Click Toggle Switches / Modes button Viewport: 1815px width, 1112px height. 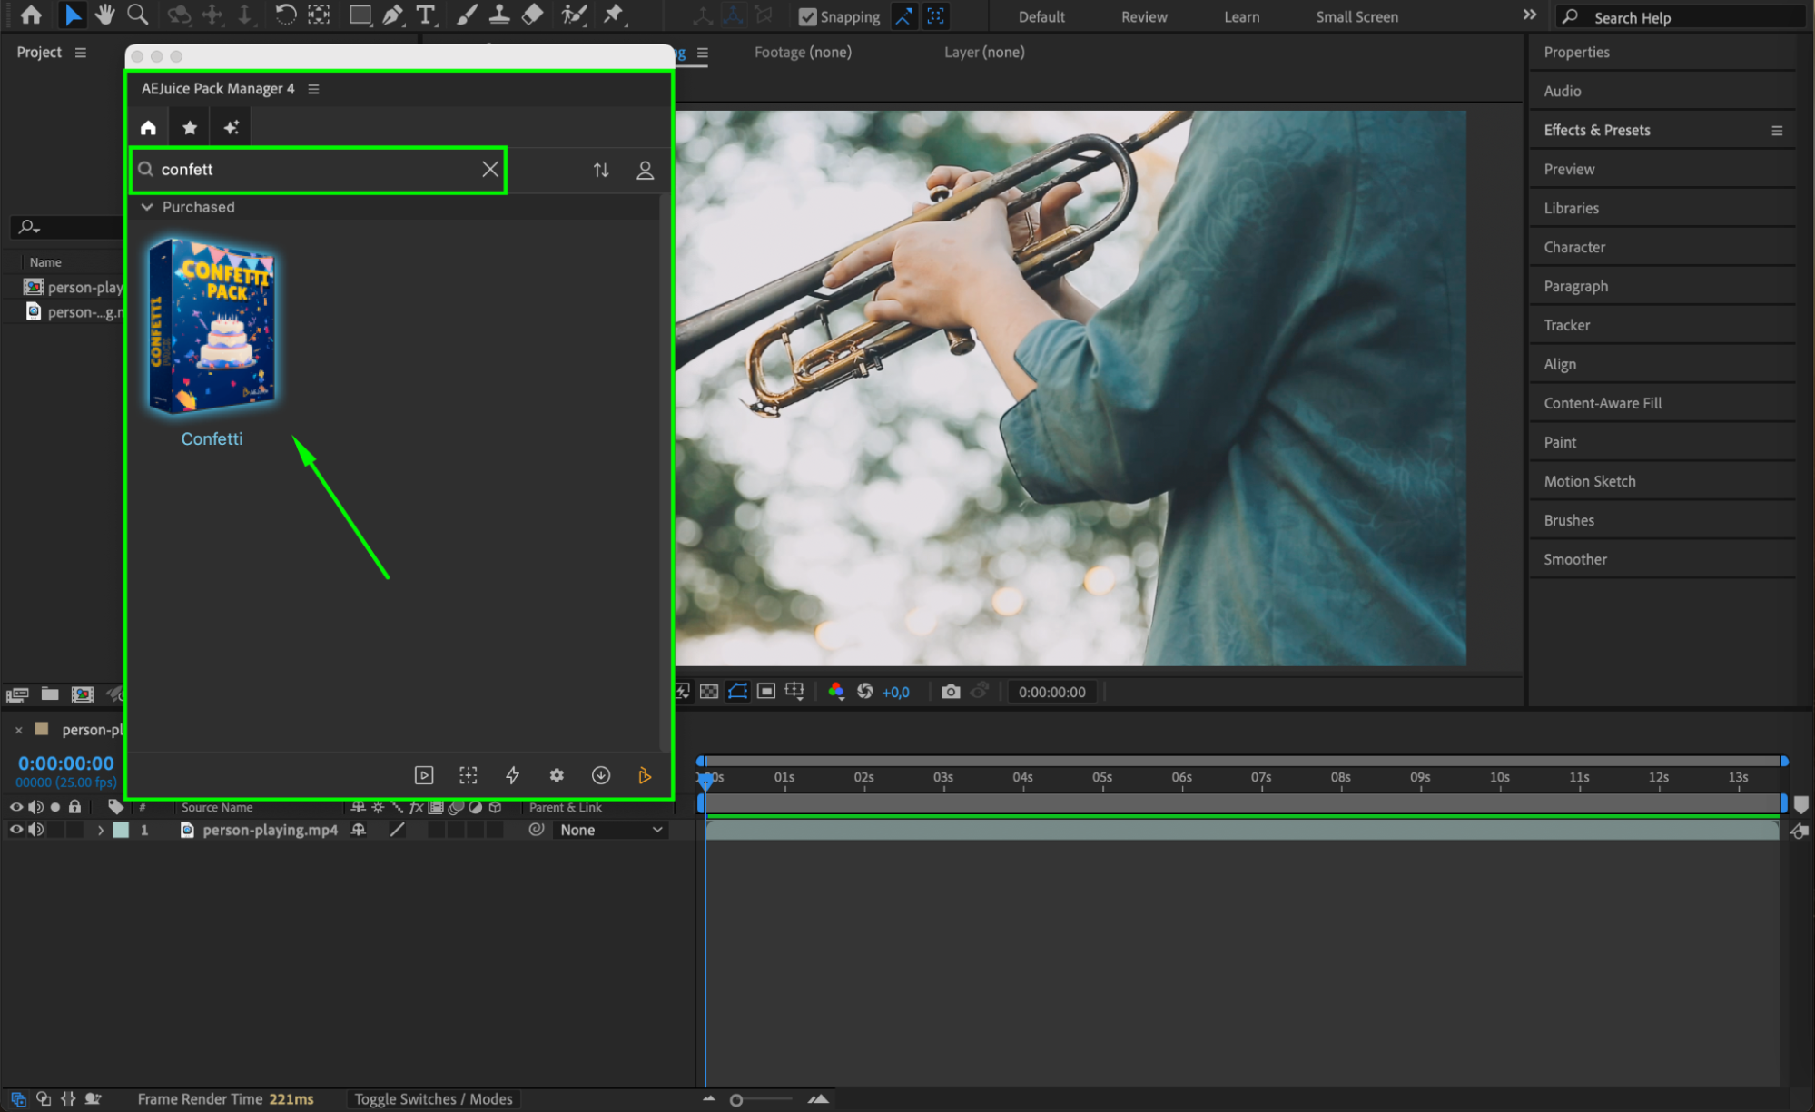(433, 1099)
